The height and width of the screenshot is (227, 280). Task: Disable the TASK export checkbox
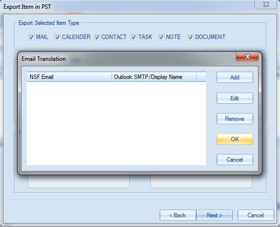[x=133, y=38]
